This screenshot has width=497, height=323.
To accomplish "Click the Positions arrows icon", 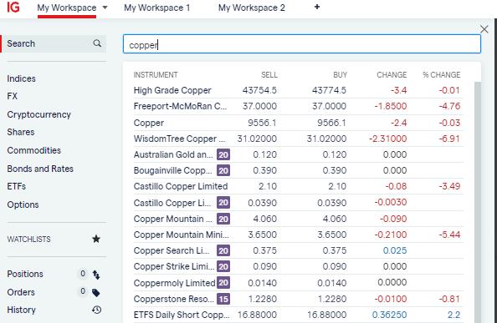I will [x=96, y=275].
